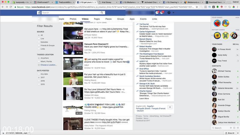The height and width of the screenshot is (135, 240).
Task: Click the browser address bar URL
Action: (109, 7)
